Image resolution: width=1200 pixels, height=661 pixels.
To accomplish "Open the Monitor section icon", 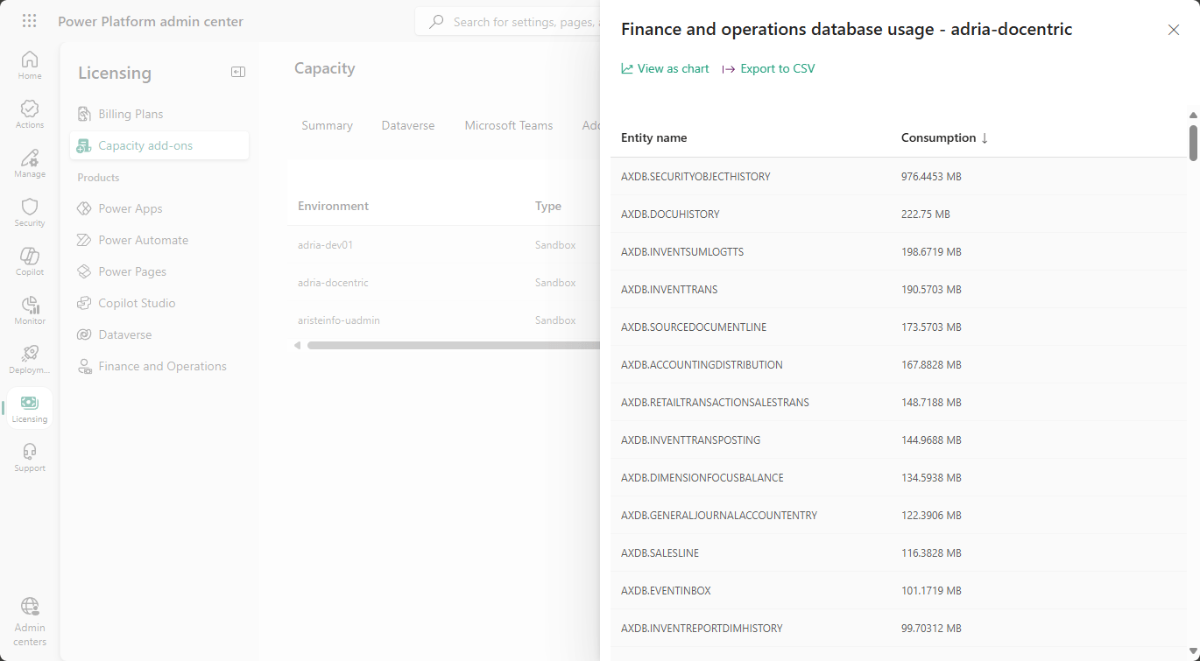I will 30,310.
